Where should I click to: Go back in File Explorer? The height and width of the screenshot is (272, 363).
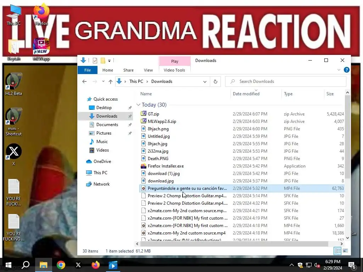84,81
